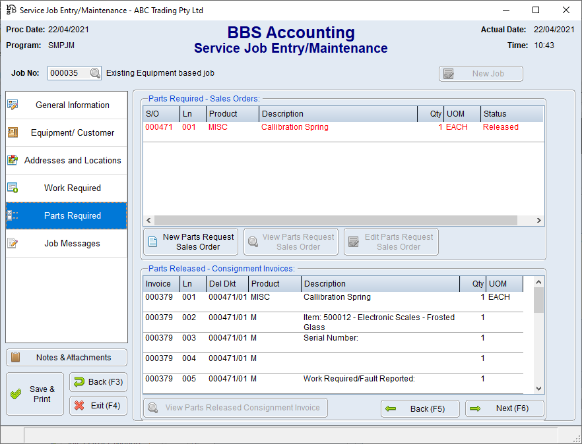Open the Job Messages section
582x444 pixels.
tap(67, 244)
